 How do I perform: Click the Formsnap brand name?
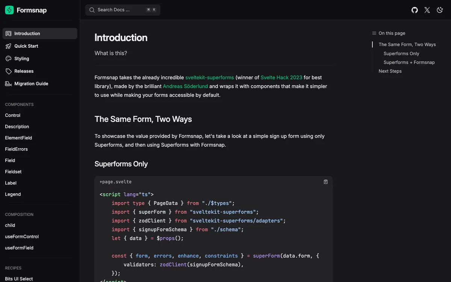(32, 10)
